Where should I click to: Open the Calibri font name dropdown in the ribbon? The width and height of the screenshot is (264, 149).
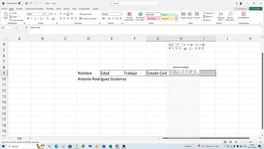42,14
